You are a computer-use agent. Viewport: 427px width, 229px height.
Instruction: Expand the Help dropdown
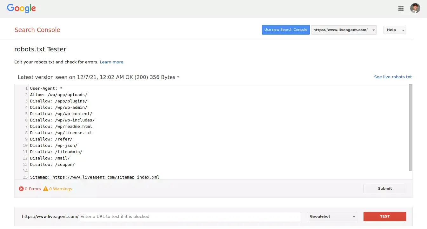(395, 30)
